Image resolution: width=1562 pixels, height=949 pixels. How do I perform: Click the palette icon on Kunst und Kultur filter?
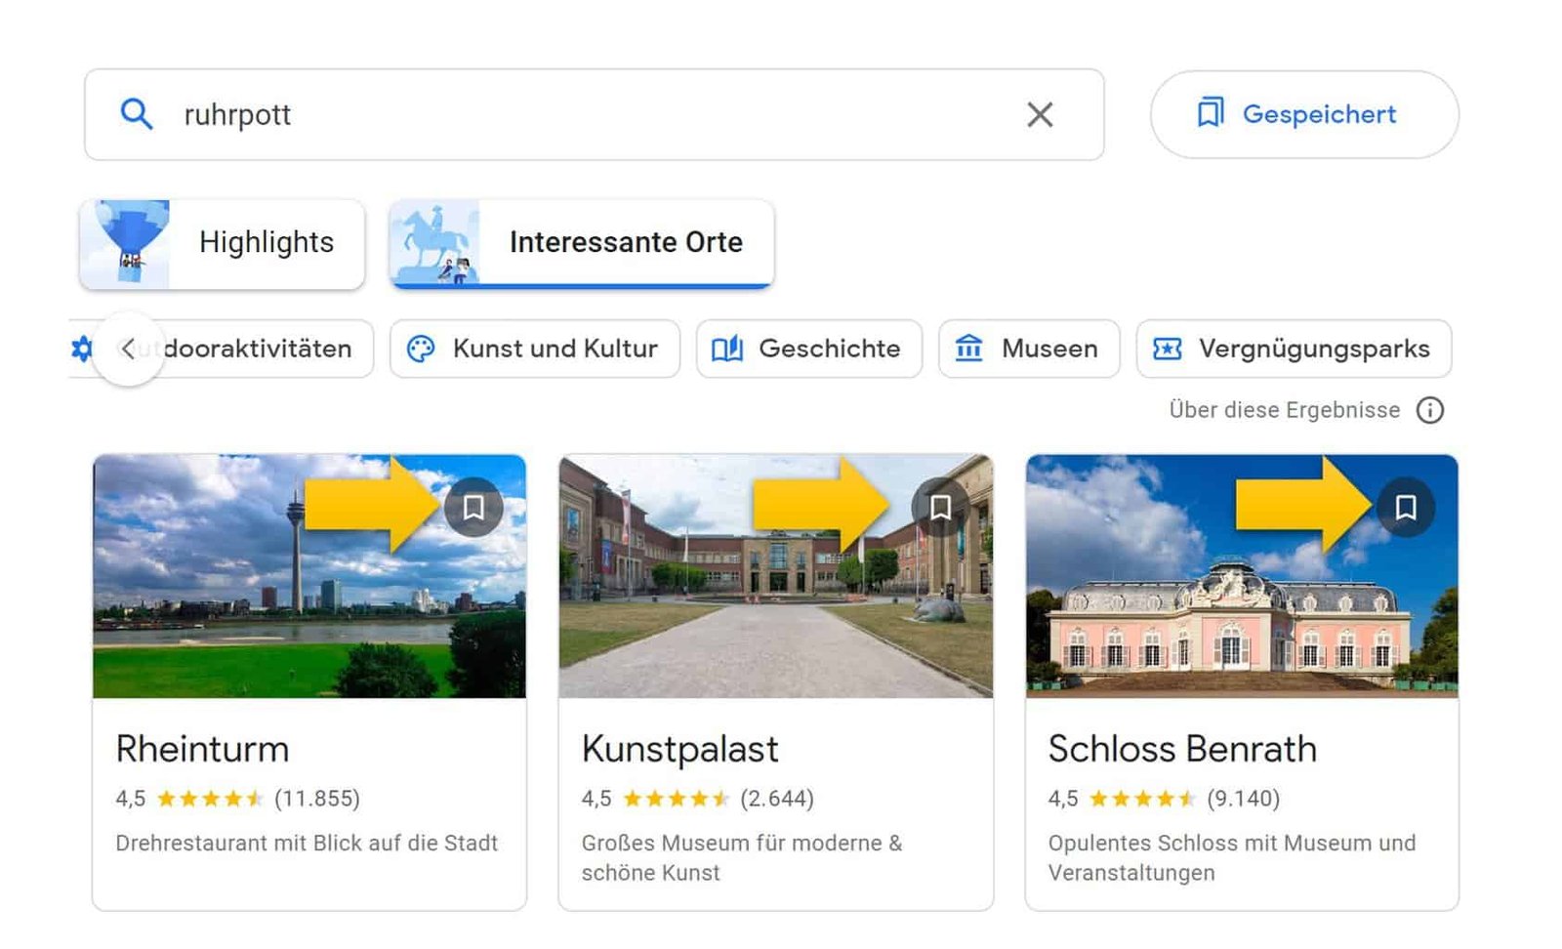coord(422,349)
